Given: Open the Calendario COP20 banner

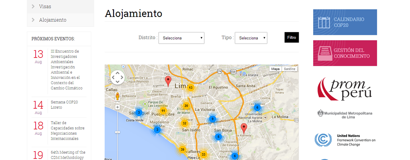Looking at the screenshot, I should click(x=345, y=22).
